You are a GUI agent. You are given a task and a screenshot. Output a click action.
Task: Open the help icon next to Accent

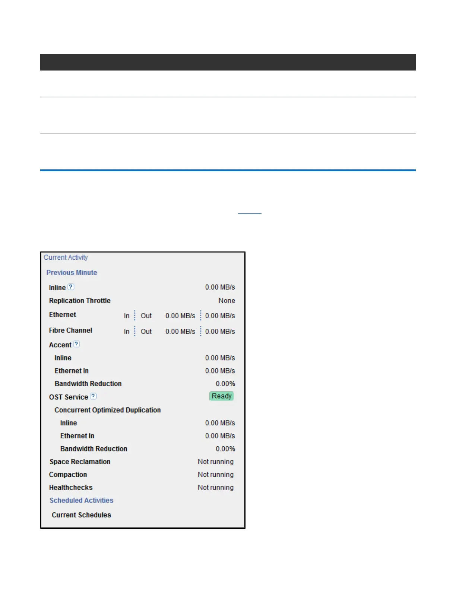pos(76,344)
